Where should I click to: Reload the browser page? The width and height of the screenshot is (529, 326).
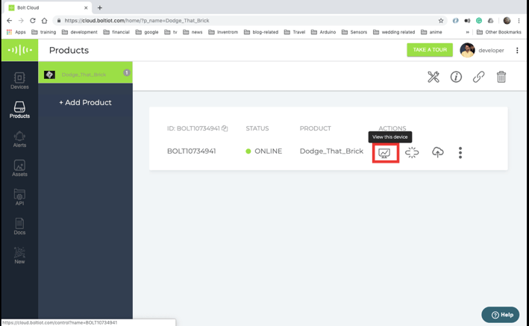coord(33,21)
